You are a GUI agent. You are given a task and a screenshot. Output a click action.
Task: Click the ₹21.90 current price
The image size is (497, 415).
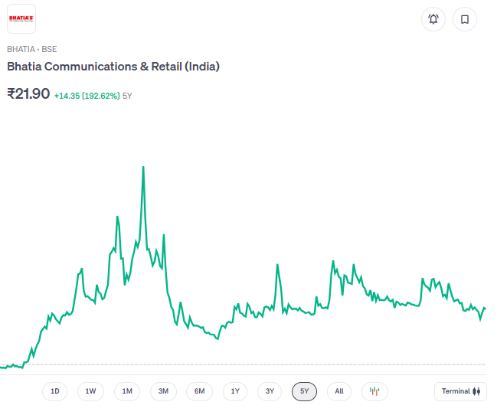click(28, 93)
